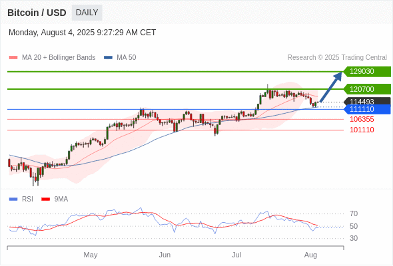Click the May label on time axis
393x266 pixels.
point(91,255)
